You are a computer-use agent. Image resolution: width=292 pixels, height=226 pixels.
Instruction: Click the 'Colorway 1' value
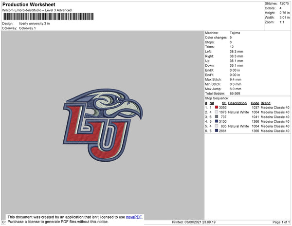[27, 28]
